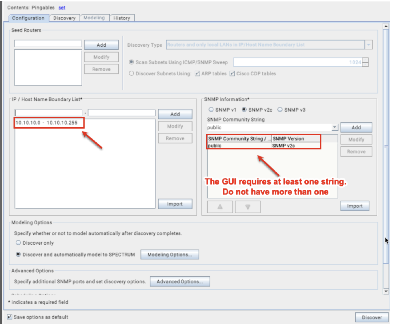Toggle the Cisco CDP tables checkbox
Viewport: 393px width, 325px height.
click(x=232, y=73)
